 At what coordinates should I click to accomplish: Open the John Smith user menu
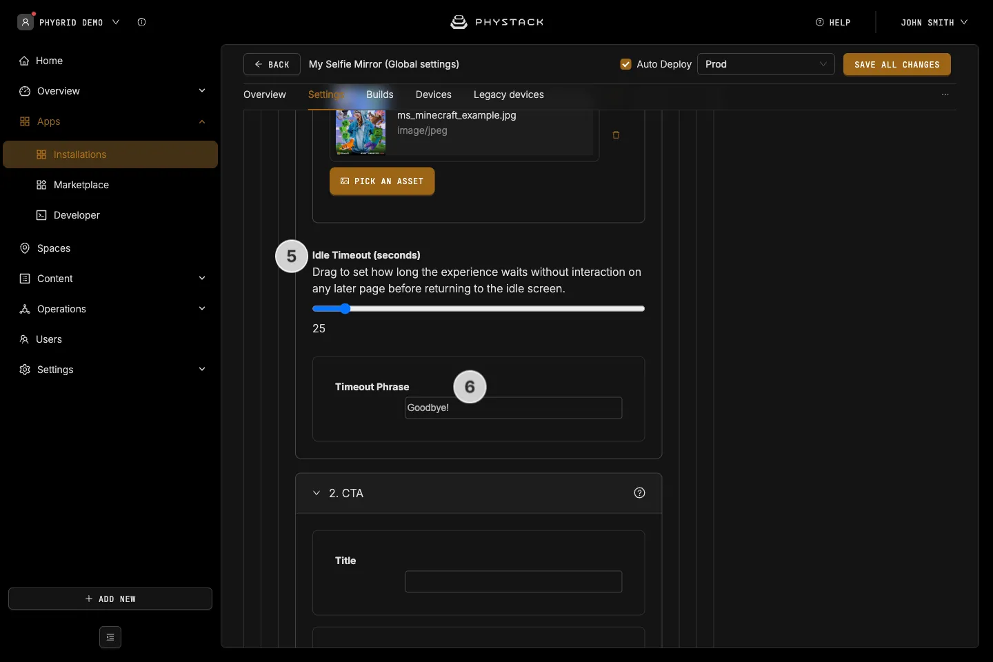(934, 22)
